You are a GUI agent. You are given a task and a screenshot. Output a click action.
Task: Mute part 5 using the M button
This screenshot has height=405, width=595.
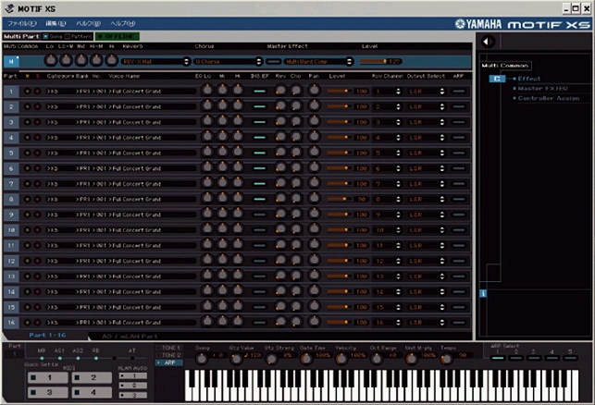coord(28,153)
